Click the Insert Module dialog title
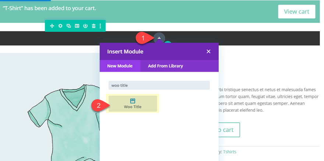Viewport: 324px width, 161px height. 125,51
